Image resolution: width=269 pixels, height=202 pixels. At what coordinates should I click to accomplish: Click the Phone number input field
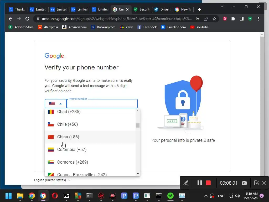(x=102, y=104)
